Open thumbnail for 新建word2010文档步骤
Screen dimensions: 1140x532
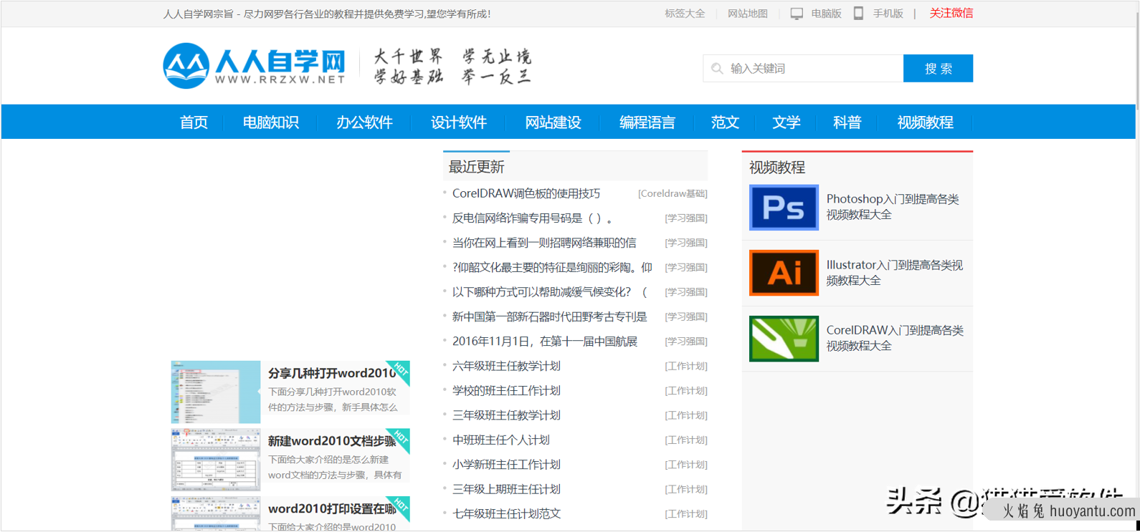tap(216, 460)
